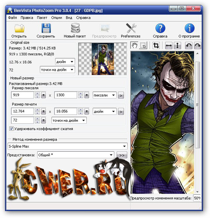Activate the crop tool
The image size is (210, 218).
point(156,45)
